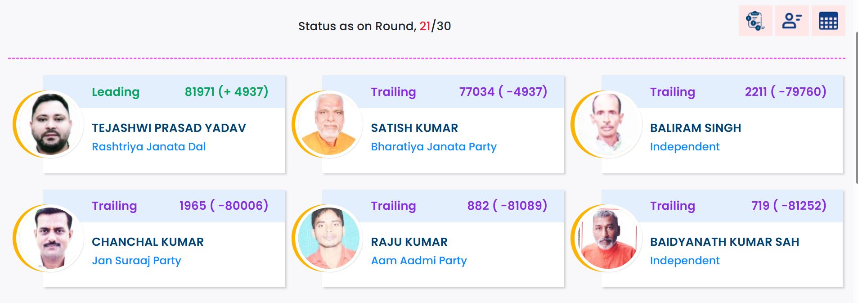This screenshot has height=303, width=858.
Task: Click the Bharatiya Janata Party label
Action: pos(433,147)
